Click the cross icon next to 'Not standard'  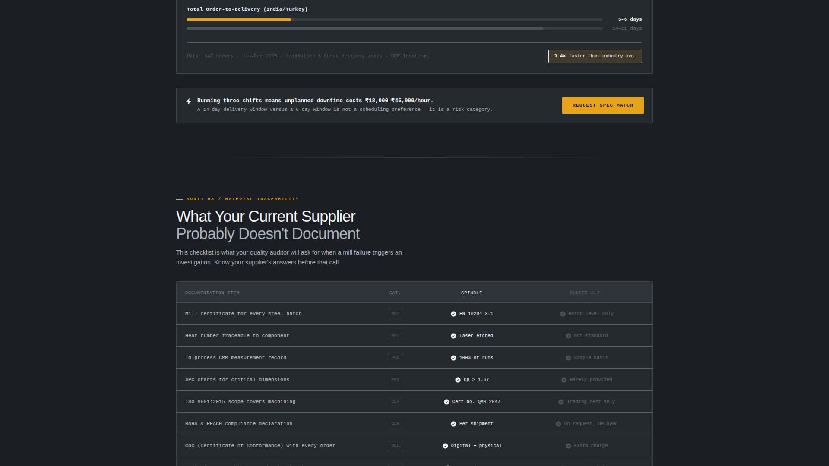coord(568,336)
